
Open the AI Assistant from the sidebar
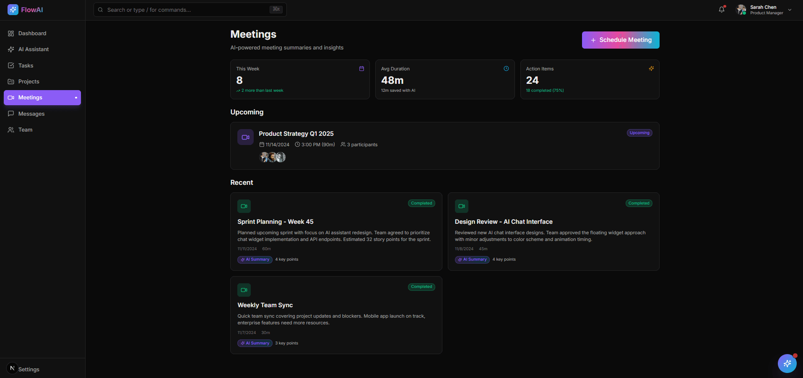coord(10,49)
